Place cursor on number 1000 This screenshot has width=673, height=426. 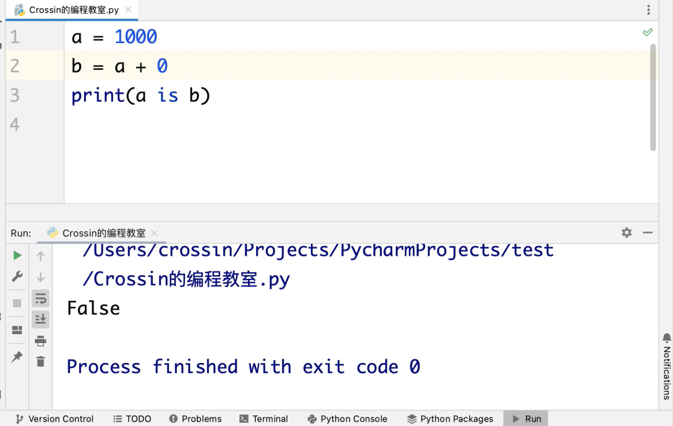click(x=136, y=37)
